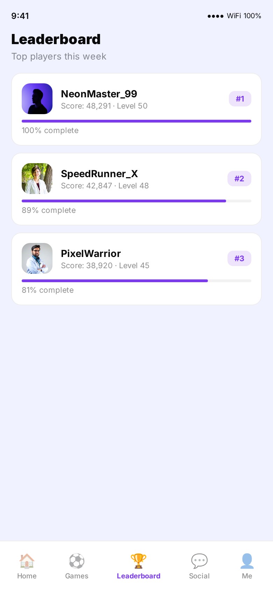Open NeonMaster_99's avatar picture
The image size is (273, 591).
[x=37, y=99]
